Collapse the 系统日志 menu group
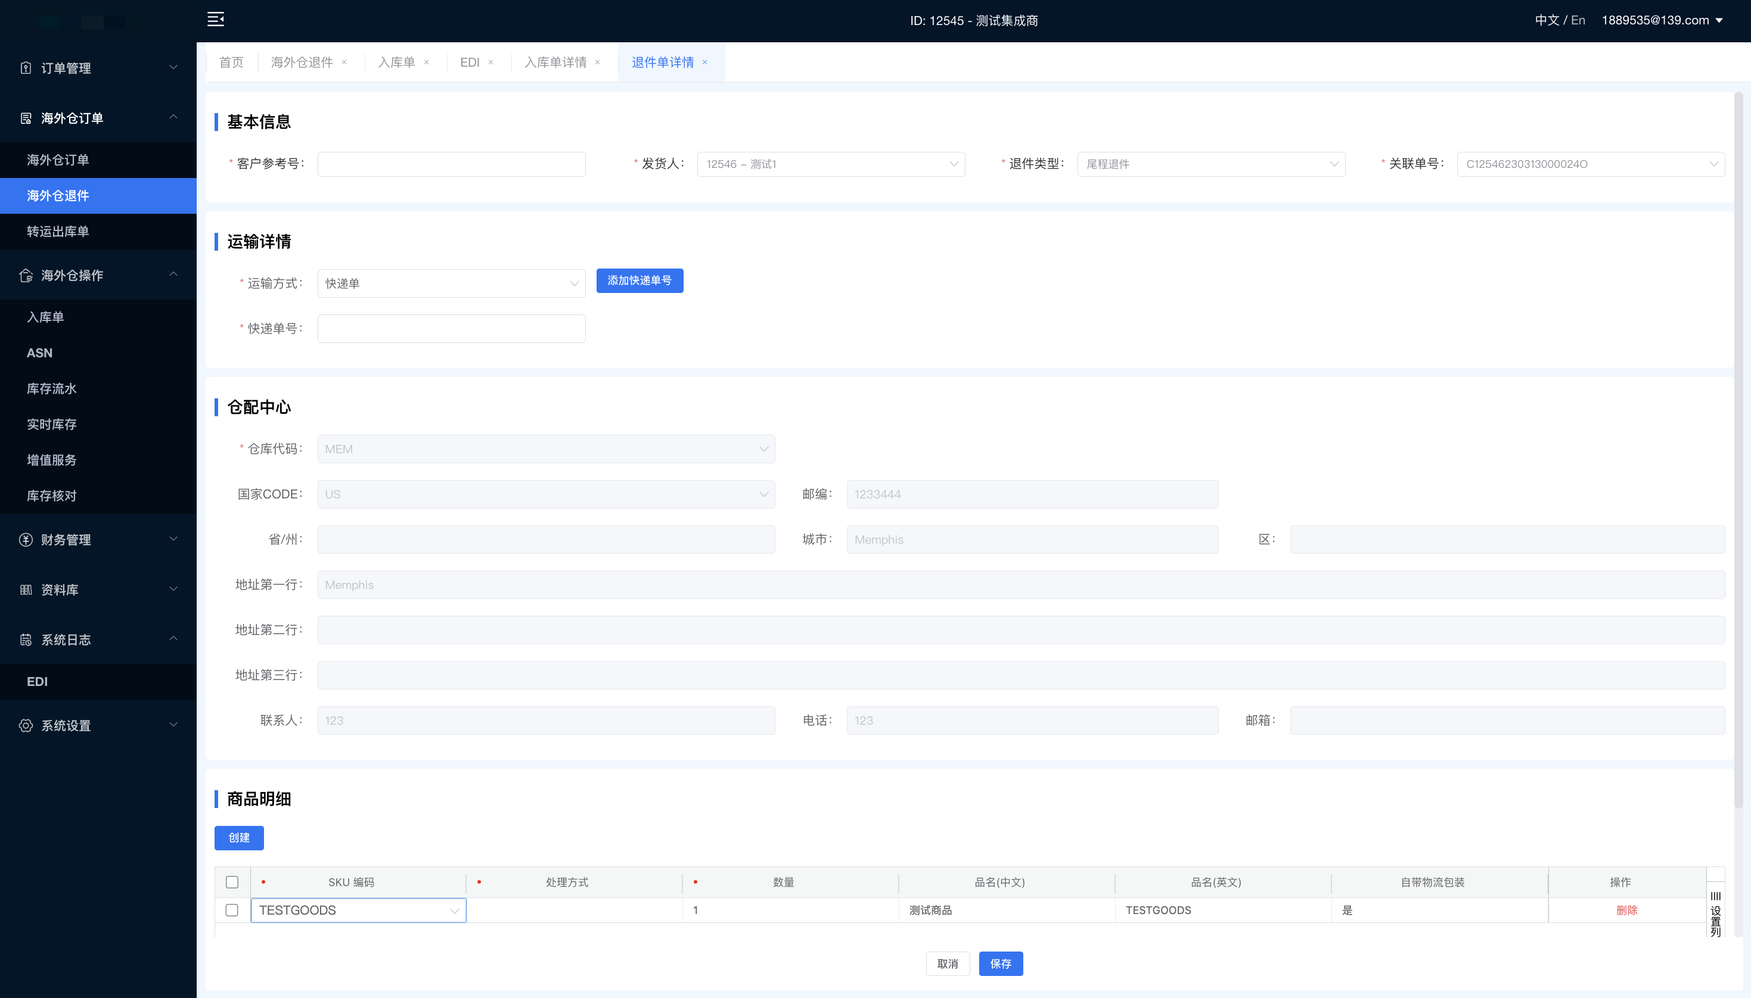1751x998 pixels. pyautogui.click(x=173, y=639)
